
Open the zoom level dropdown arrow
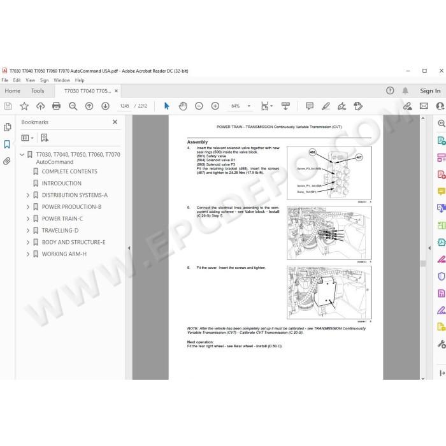pyautogui.click(x=249, y=106)
